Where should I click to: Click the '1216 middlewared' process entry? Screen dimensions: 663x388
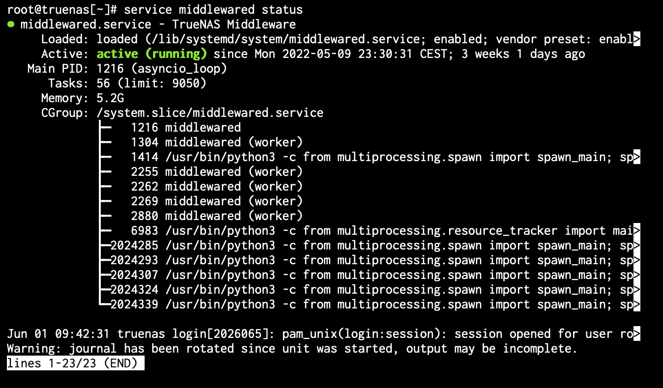coord(186,128)
